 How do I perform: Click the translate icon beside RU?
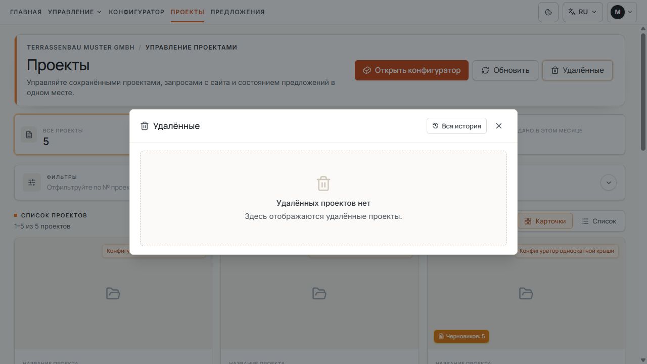coord(572,12)
